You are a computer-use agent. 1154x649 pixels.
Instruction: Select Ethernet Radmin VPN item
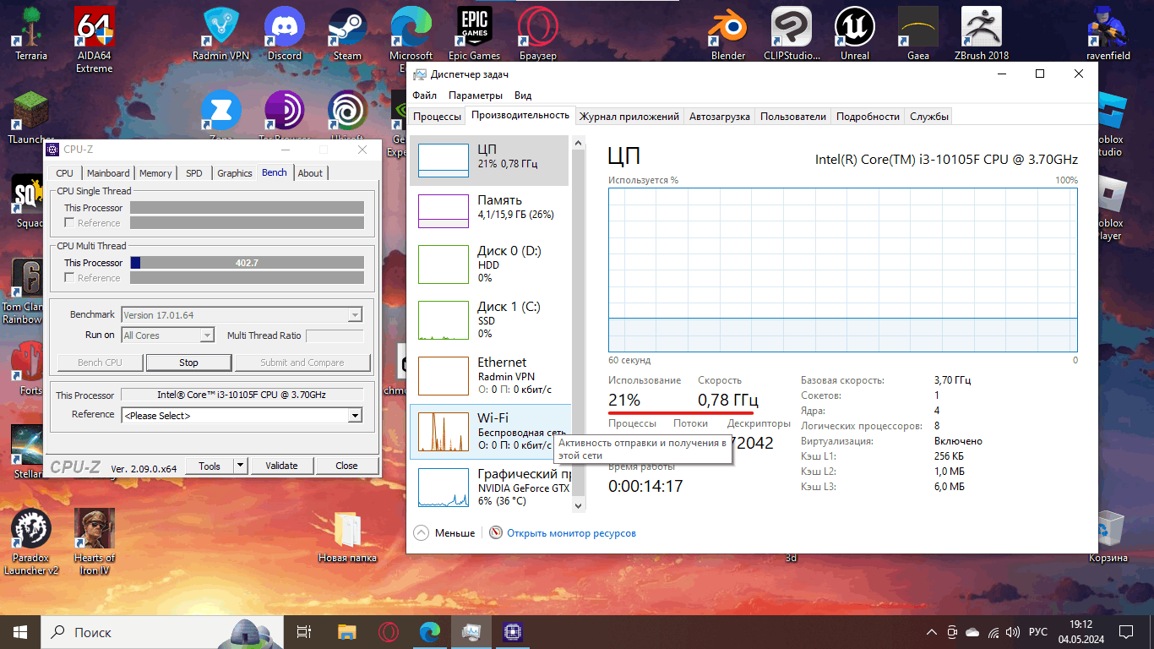click(x=489, y=375)
